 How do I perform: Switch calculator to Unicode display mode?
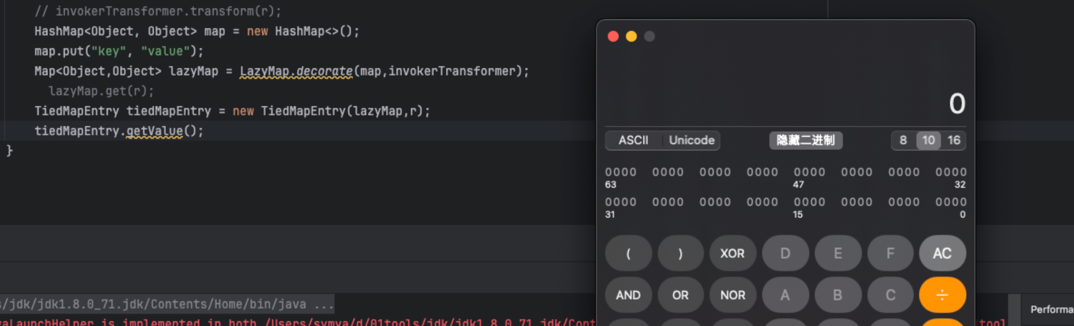click(x=691, y=140)
